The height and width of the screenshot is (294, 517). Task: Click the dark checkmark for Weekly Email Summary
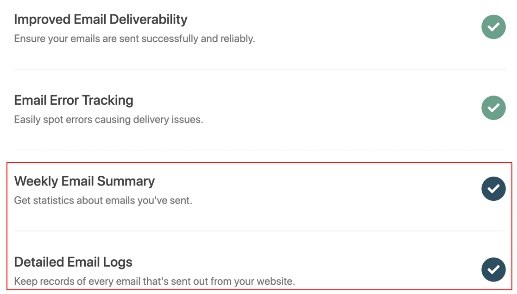(493, 189)
